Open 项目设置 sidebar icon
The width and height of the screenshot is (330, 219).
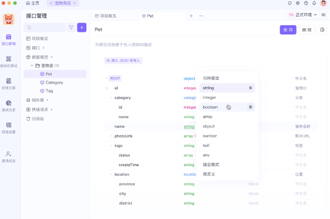(9, 127)
